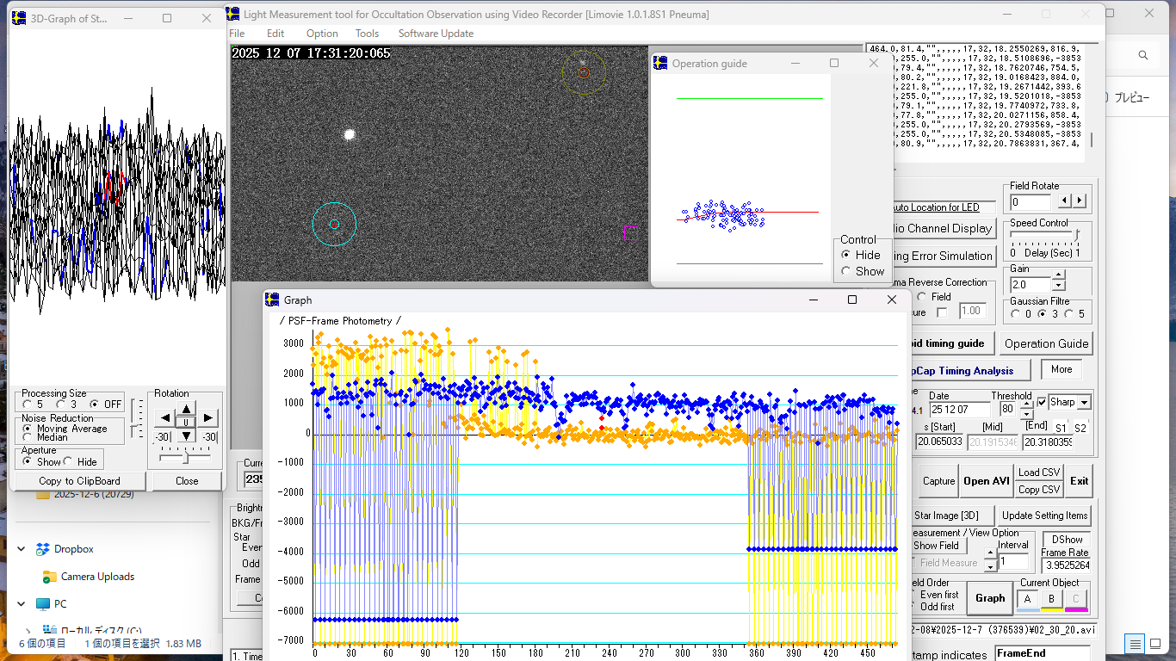1176x661 pixels.
Task: Click Field Rotate left arrow
Action: (1065, 201)
